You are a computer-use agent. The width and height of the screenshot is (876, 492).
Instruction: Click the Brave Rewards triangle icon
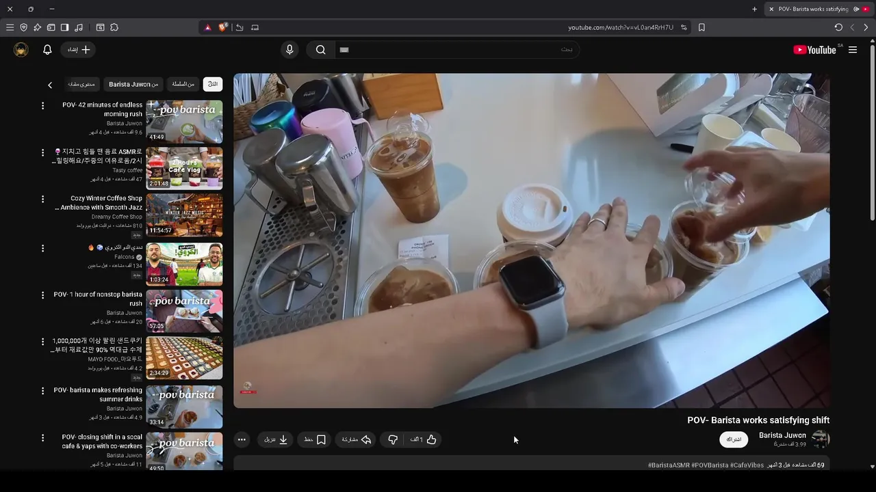pos(208,27)
